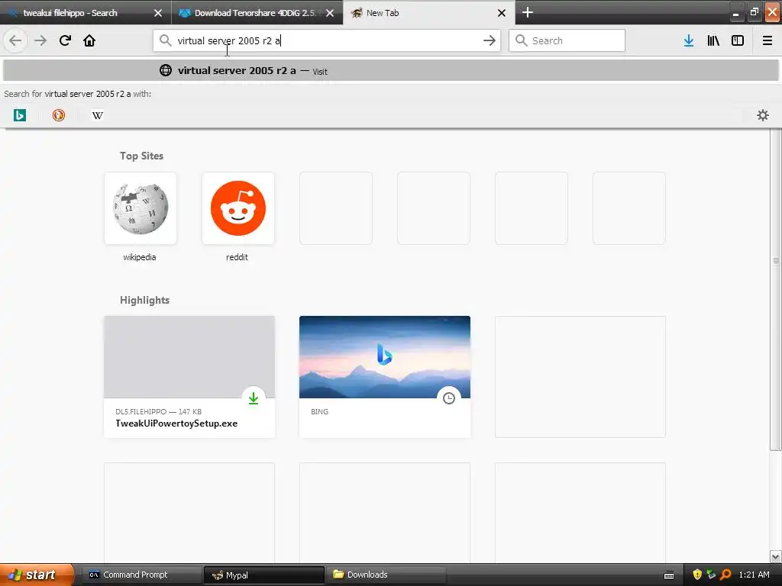Image resolution: width=782 pixels, height=586 pixels.
Task: Search with the Wikipedia engine icon
Action: pos(97,115)
